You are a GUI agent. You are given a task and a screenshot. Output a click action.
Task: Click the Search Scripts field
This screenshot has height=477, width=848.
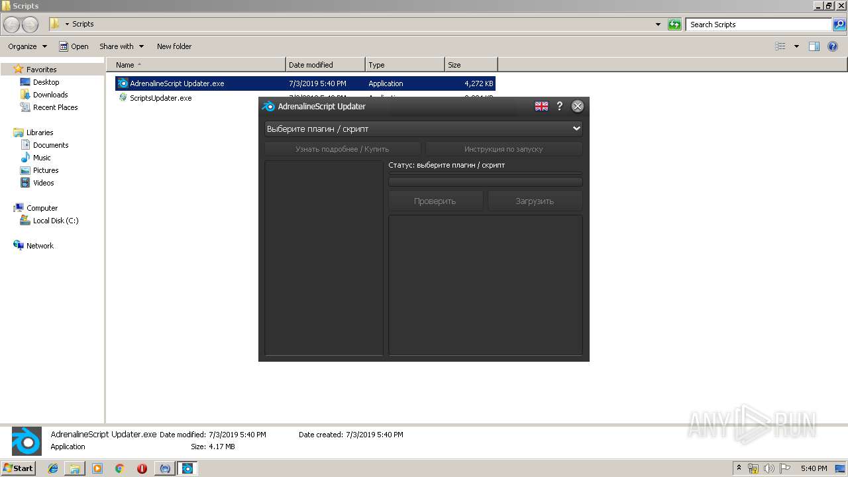click(x=759, y=25)
